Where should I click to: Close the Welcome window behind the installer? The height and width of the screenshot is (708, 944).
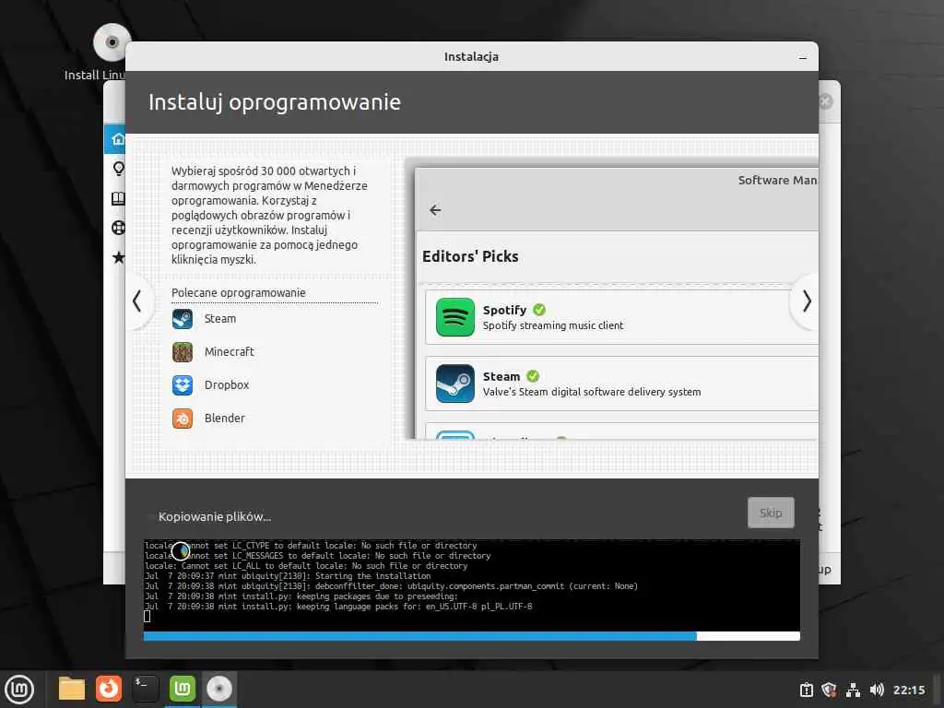coord(825,101)
